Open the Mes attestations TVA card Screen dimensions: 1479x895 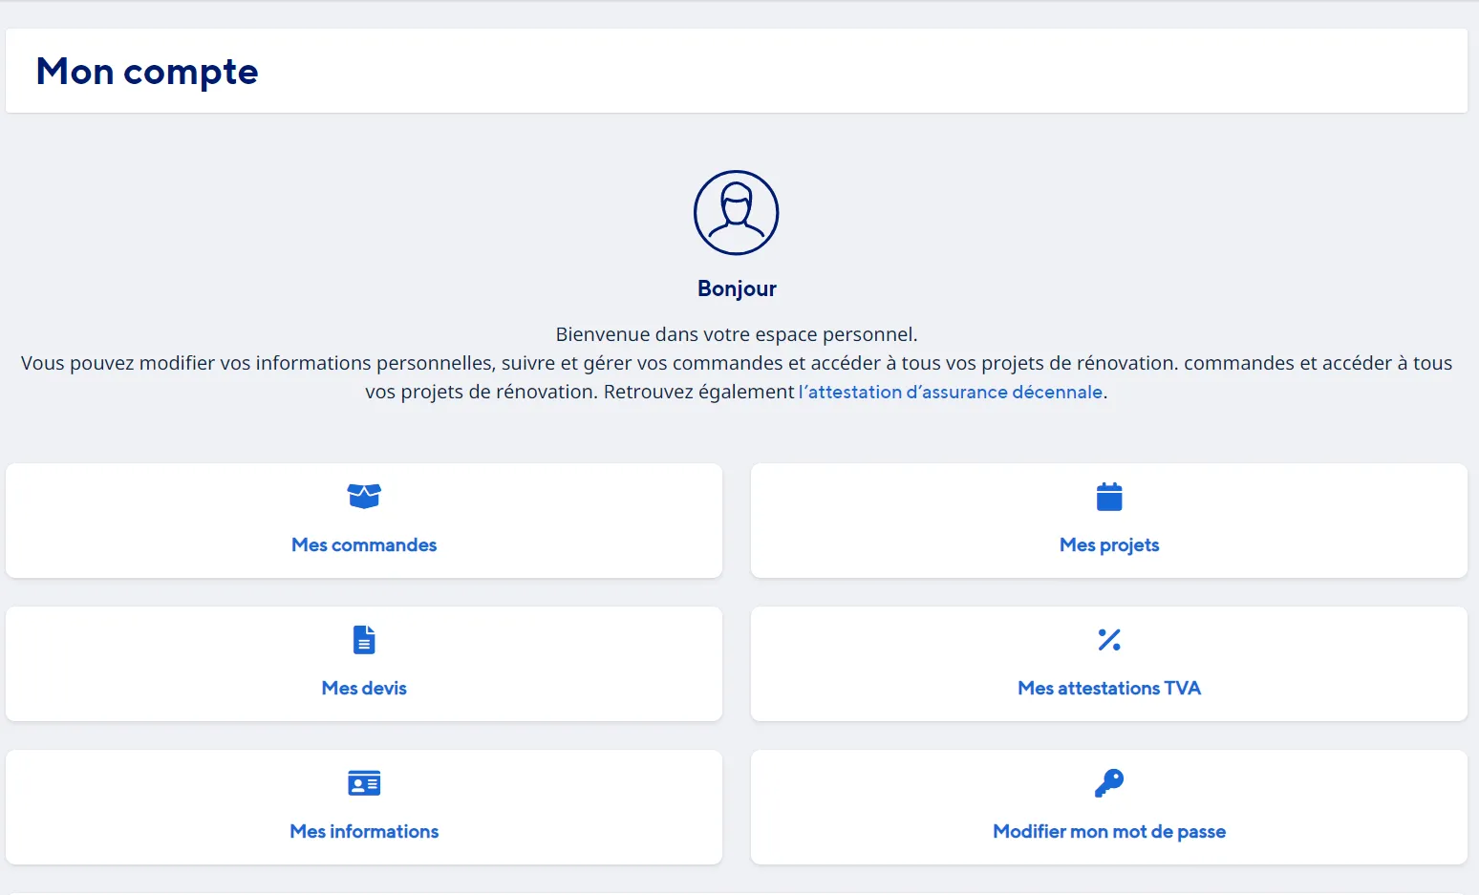[x=1108, y=664]
